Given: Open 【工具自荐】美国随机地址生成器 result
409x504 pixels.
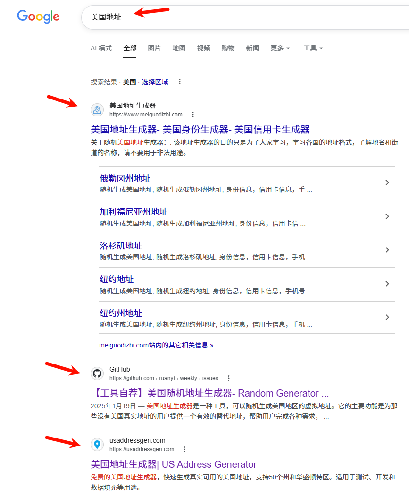Looking at the screenshot, I should pyautogui.click(x=209, y=393).
